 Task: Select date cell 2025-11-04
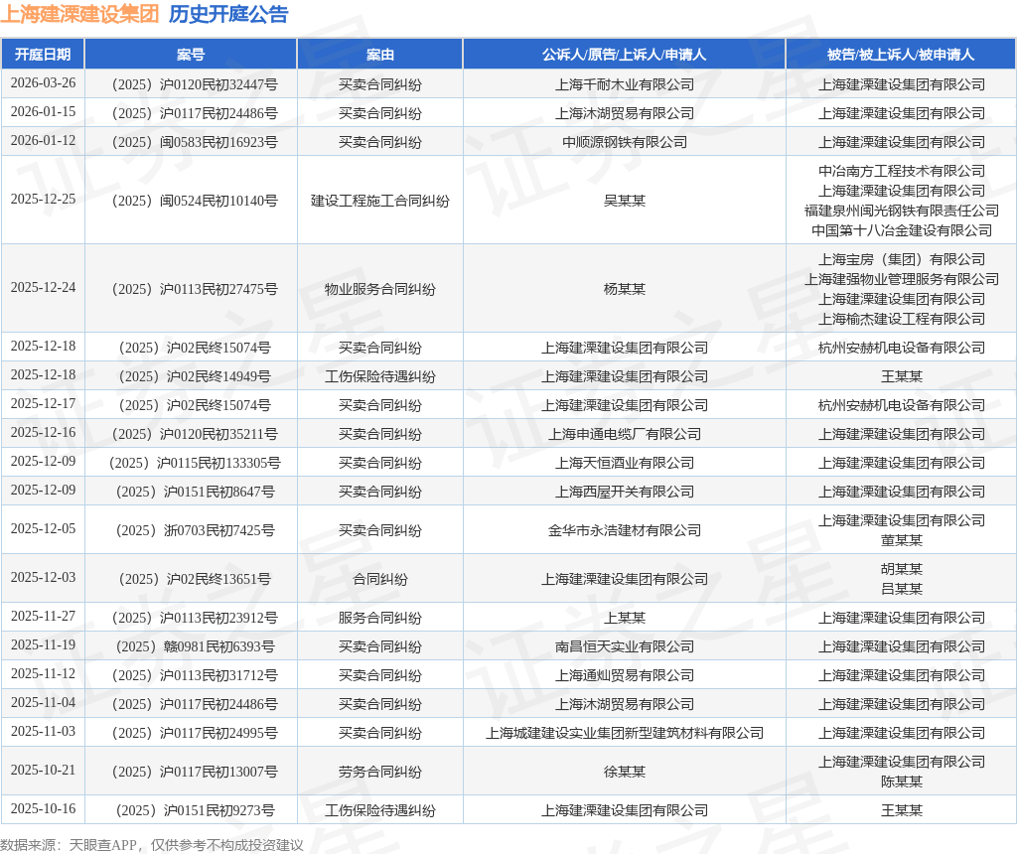click(43, 703)
